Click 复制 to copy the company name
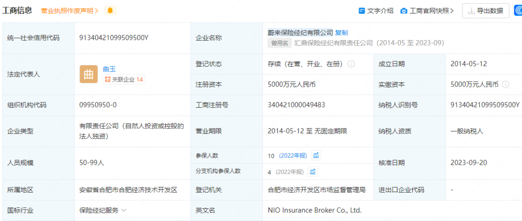The width and height of the screenshot is (522, 221). [341, 32]
